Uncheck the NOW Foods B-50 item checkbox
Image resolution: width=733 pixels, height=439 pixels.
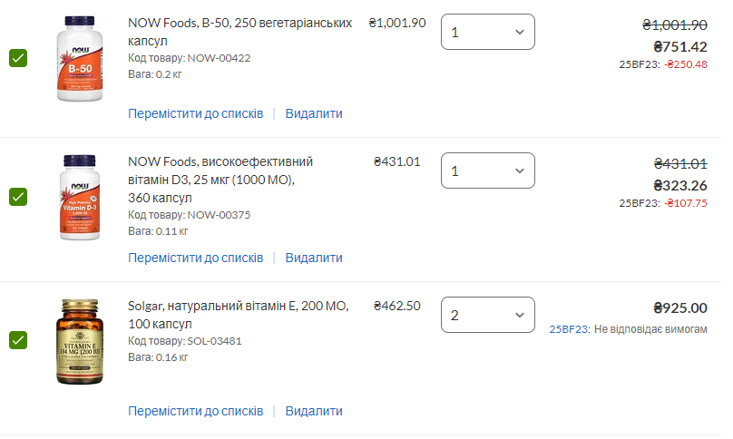(x=18, y=58)
